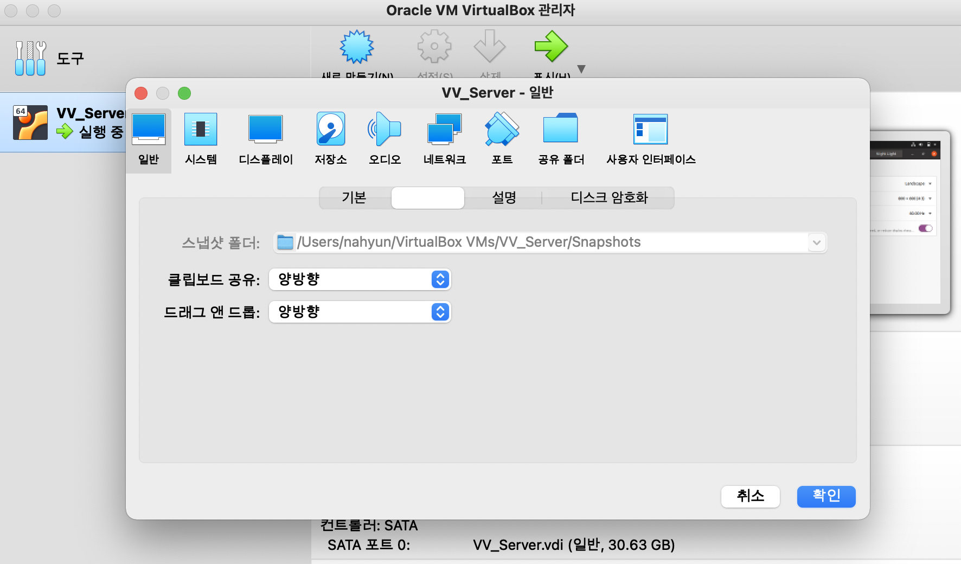Click the 취소 button
This screenshot has height=564, width=961.
coord(751,496)
